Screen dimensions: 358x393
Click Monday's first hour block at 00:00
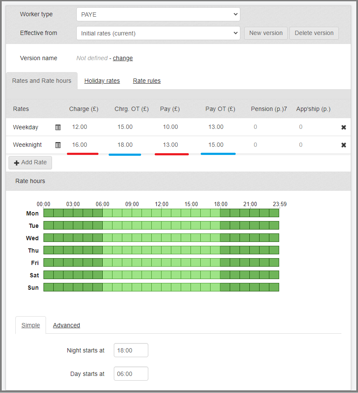point(49,213)
